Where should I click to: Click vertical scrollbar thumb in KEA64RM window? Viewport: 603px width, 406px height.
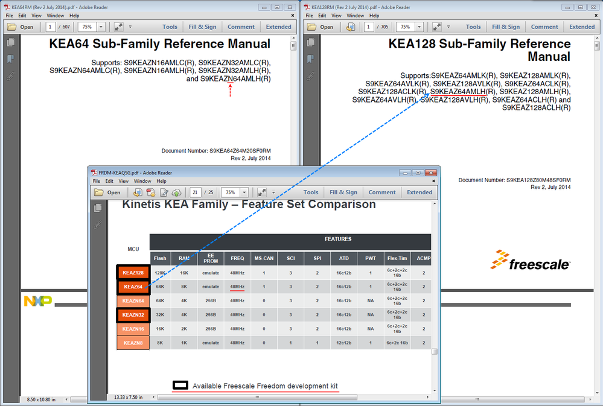point(293,46)
